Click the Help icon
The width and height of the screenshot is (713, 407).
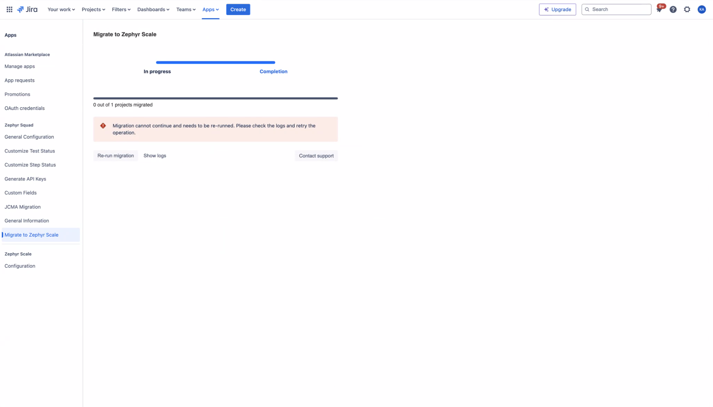673,9
